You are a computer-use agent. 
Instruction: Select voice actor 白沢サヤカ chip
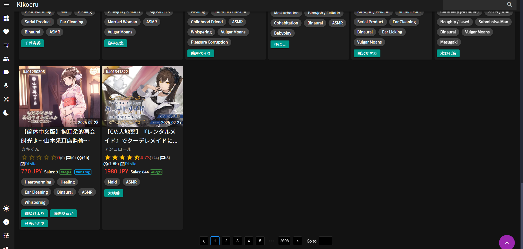(367, 53)
